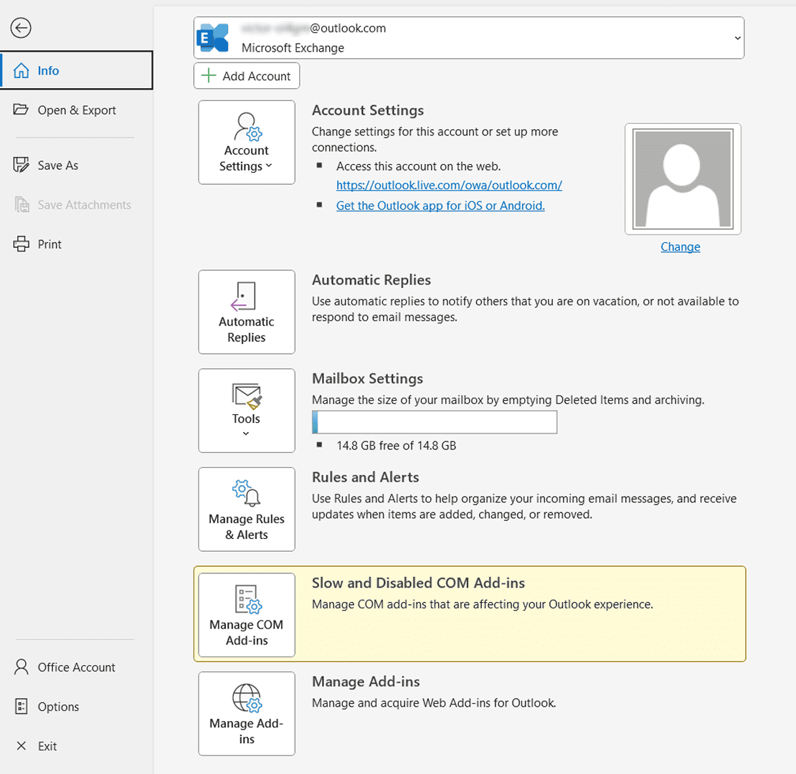Click the Manage Rules & Alerts icon
This screenshot has width=796, height=774.
tap(247, 509)
